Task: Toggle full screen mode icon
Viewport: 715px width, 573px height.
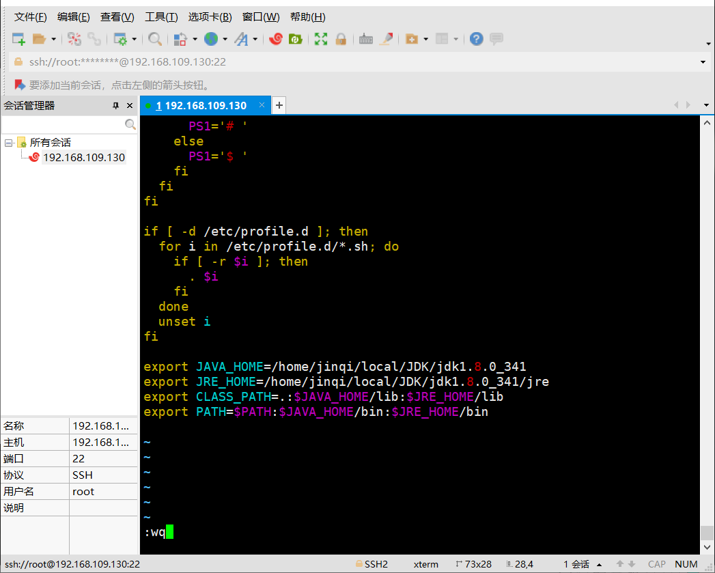Action: coord(321,39)
